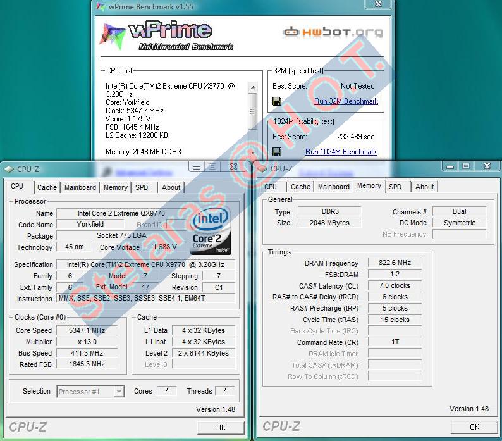The width and height of the screenshot is (502, 441).
Task: Click 'Clock: 5347.7 MHz' in CPU List
Action: coord(135,111)
